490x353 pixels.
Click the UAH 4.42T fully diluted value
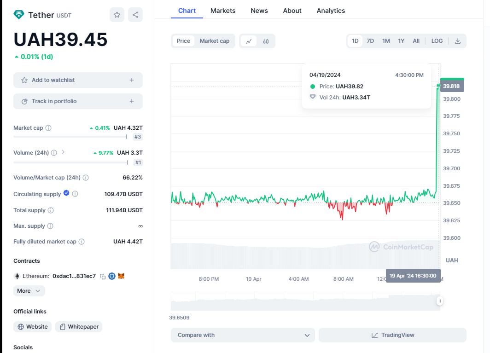[x=128, y=242]
